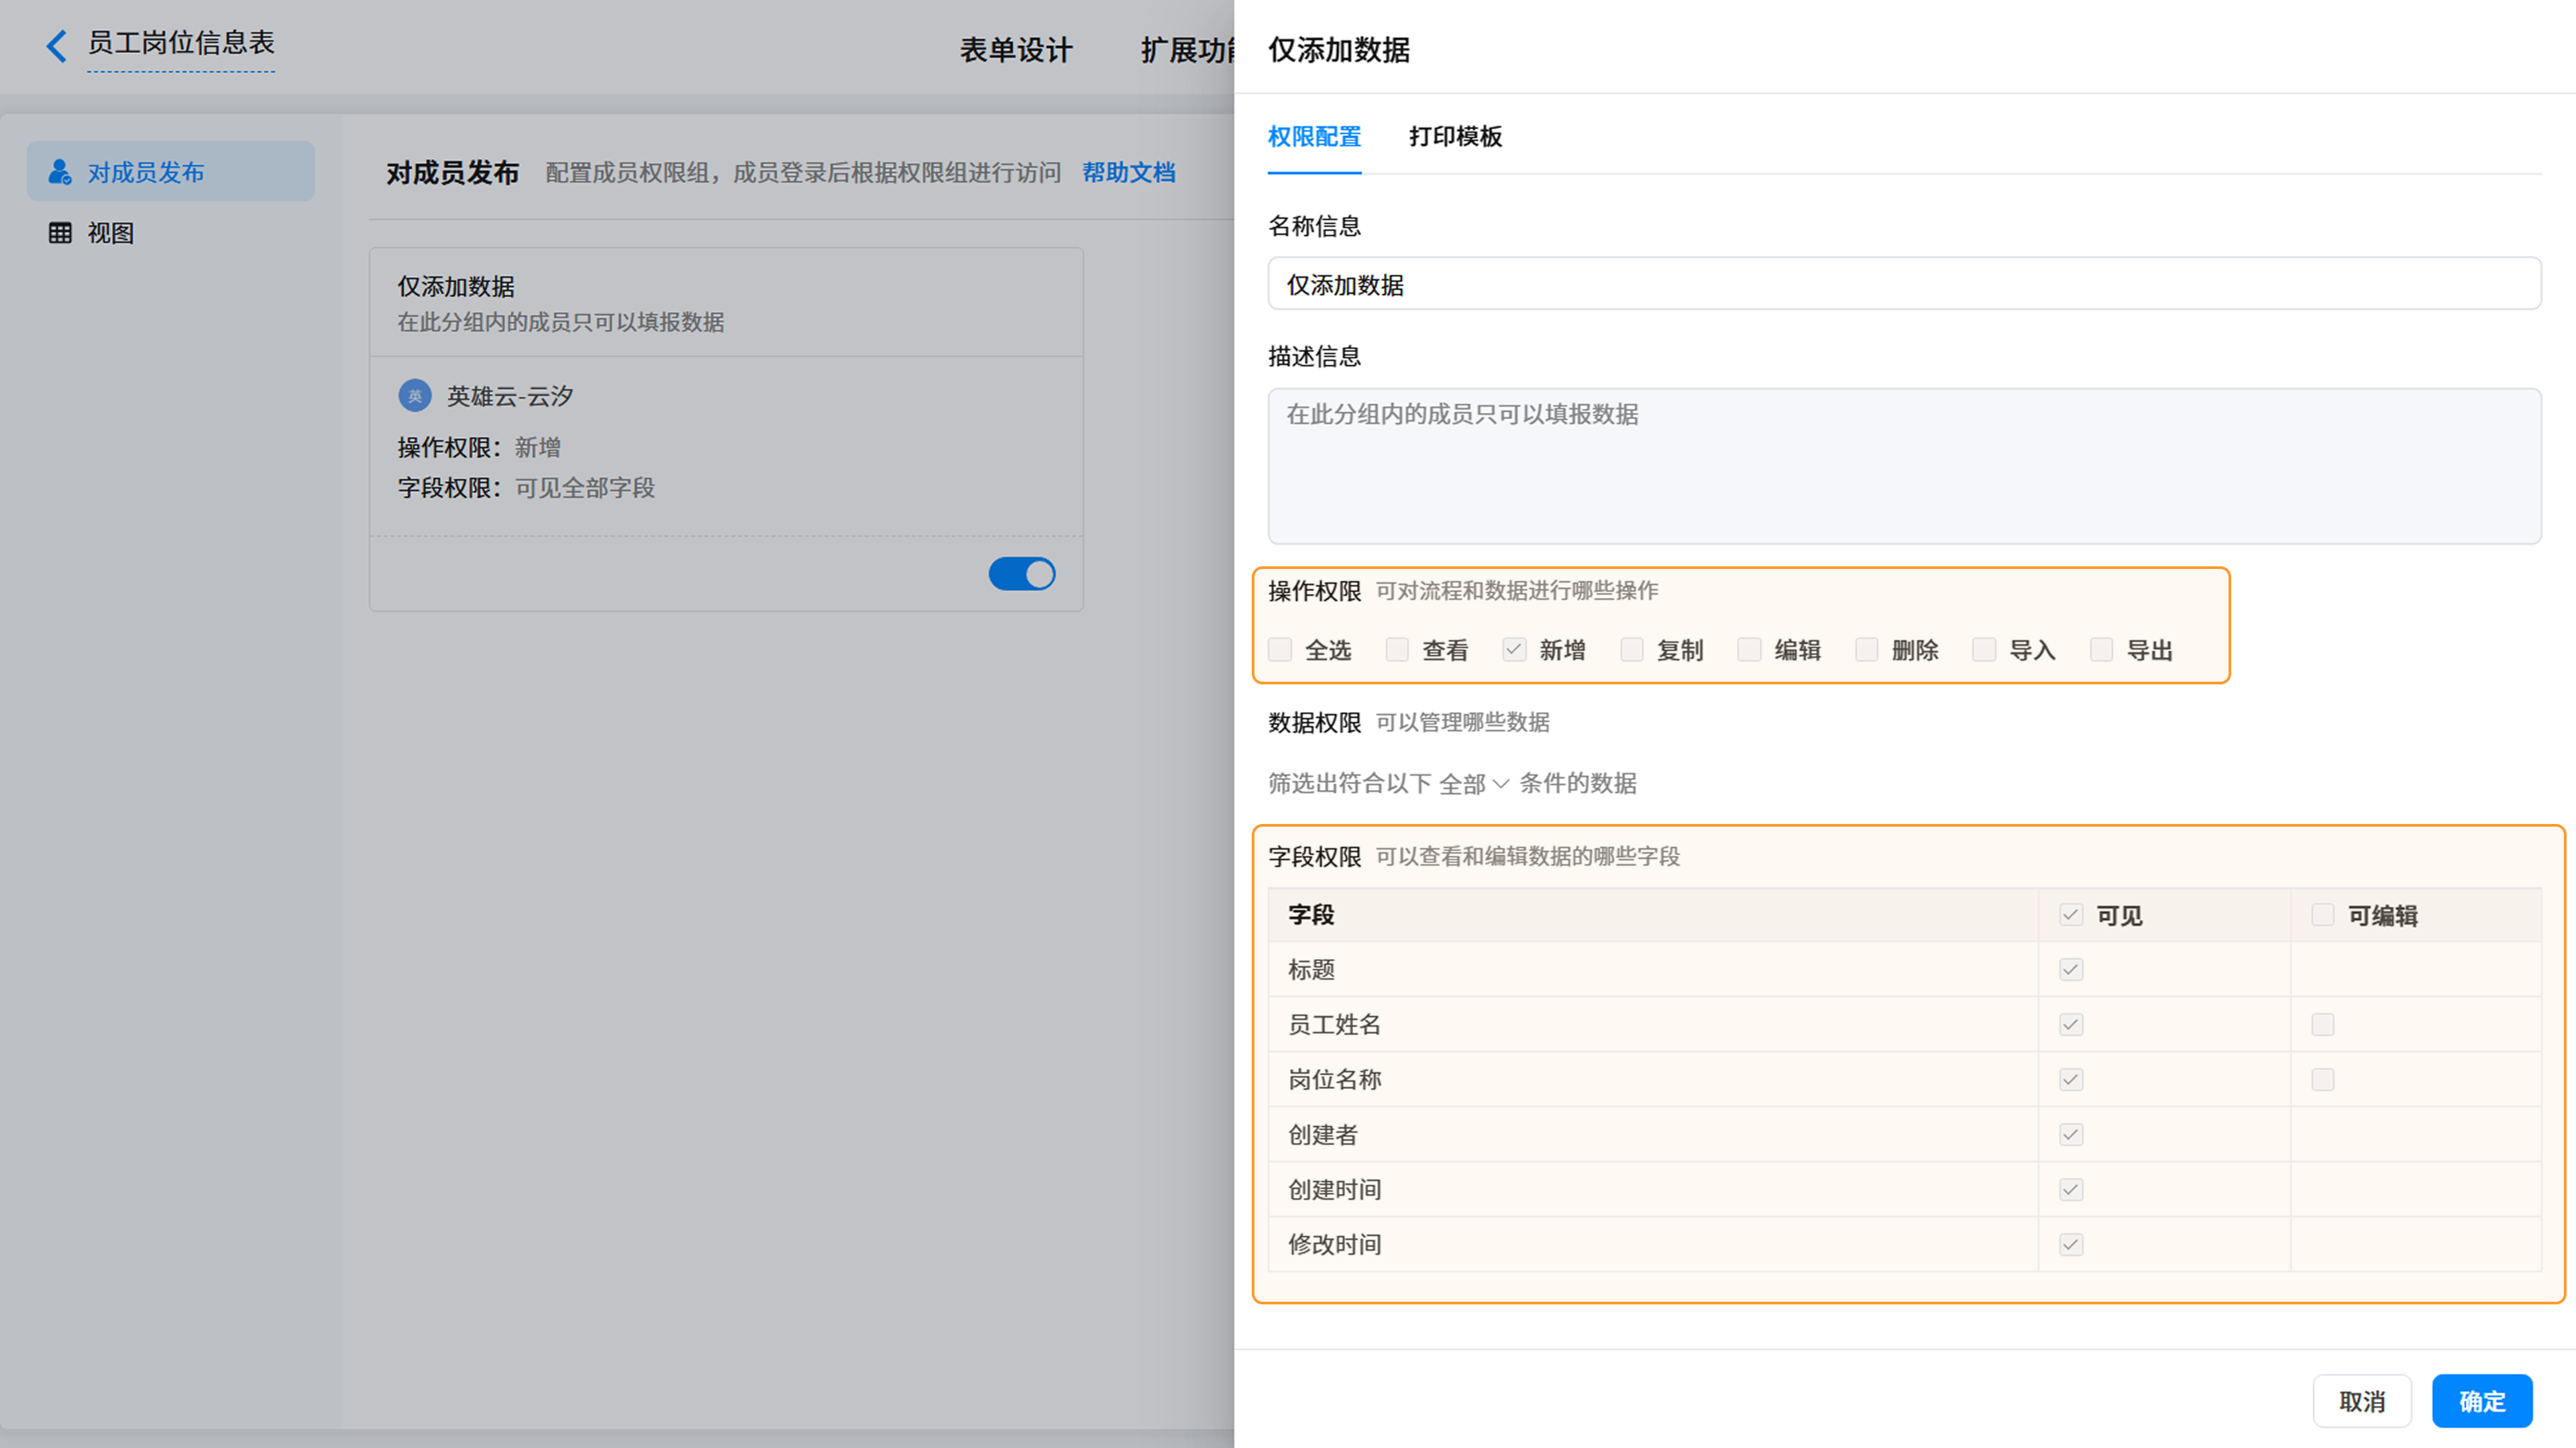Toggle the 可编辑 header checkbox

click(2323, 915)
